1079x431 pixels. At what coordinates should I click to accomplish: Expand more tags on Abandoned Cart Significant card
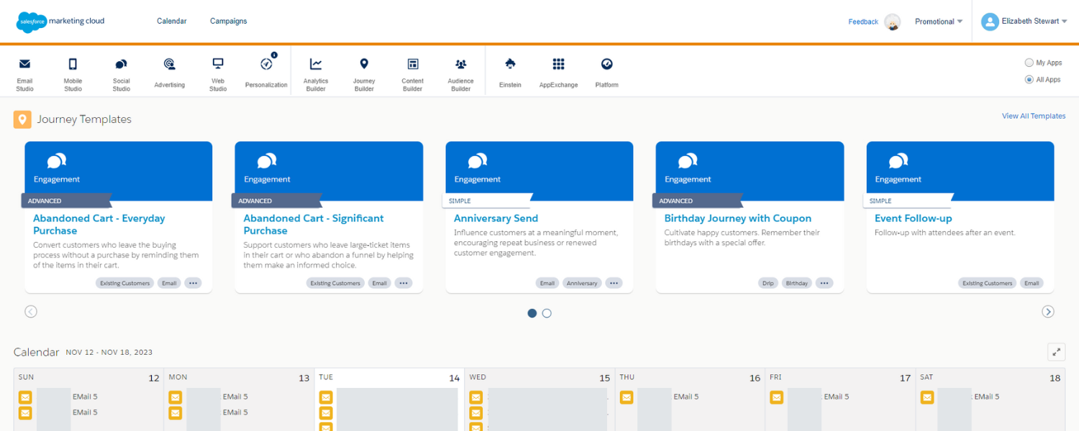(404, 283)
